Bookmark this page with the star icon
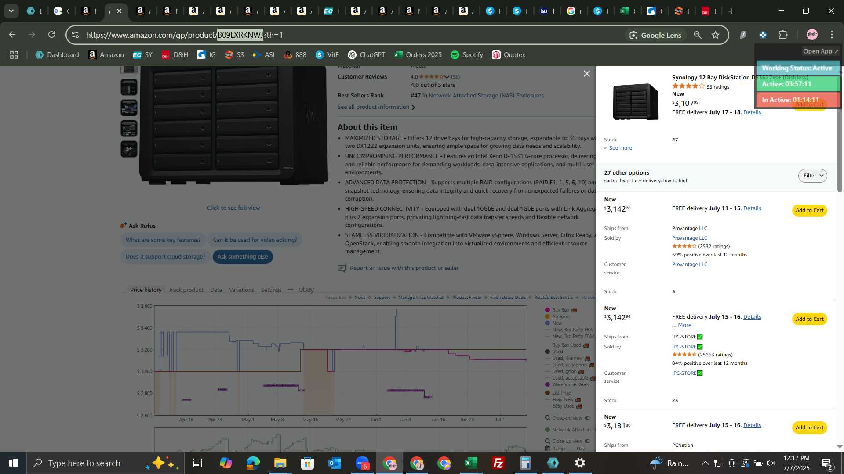This screenshot has height=474, width=844. (x=716, y=35)
